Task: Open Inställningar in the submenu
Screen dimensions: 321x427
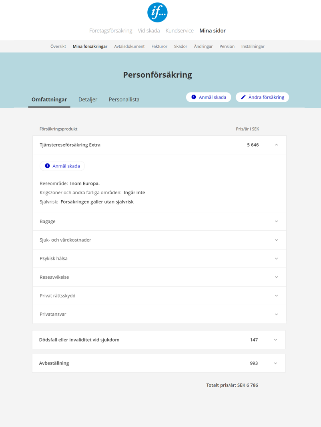Action: 253,46
